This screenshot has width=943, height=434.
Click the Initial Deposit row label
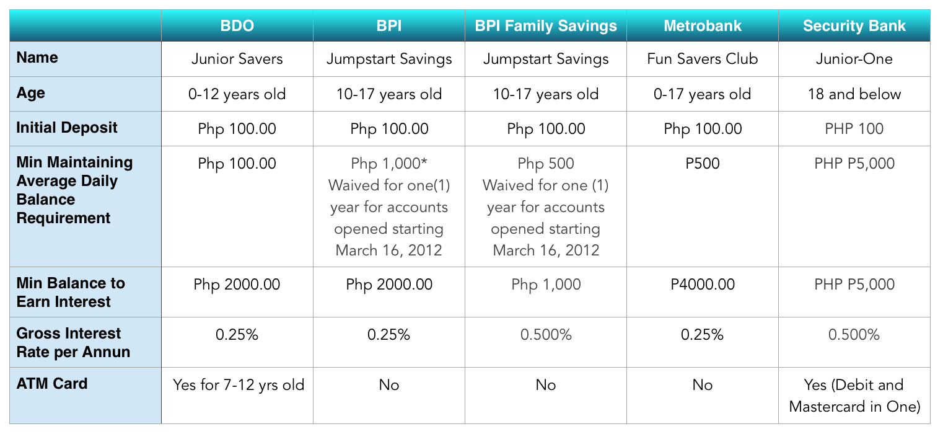click(67, 128)
